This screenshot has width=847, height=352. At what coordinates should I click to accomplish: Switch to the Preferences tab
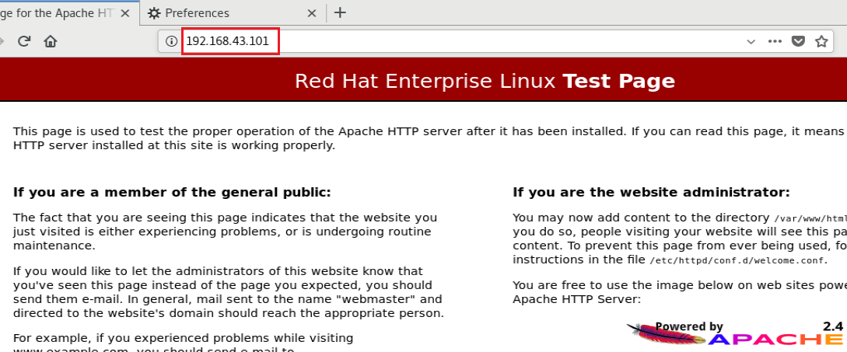pyautogui.click(x=233, y=13)
